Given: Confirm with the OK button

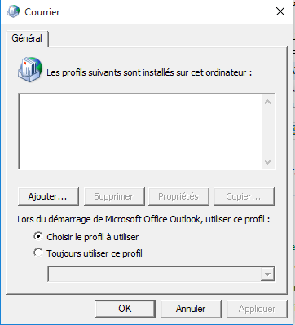Looking at the screenshot, I should coord(125,309).
